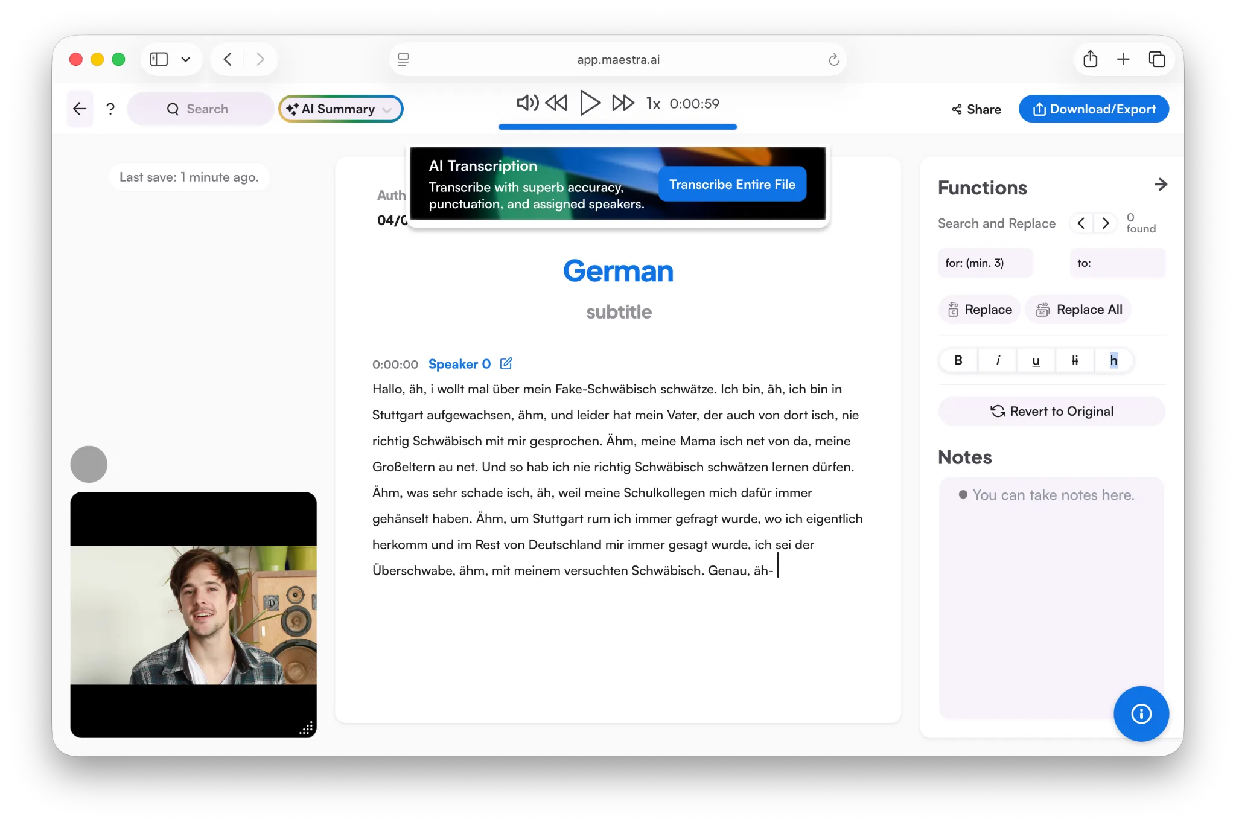
Task: Play the audio with the play button
Action: click(590, 103)
